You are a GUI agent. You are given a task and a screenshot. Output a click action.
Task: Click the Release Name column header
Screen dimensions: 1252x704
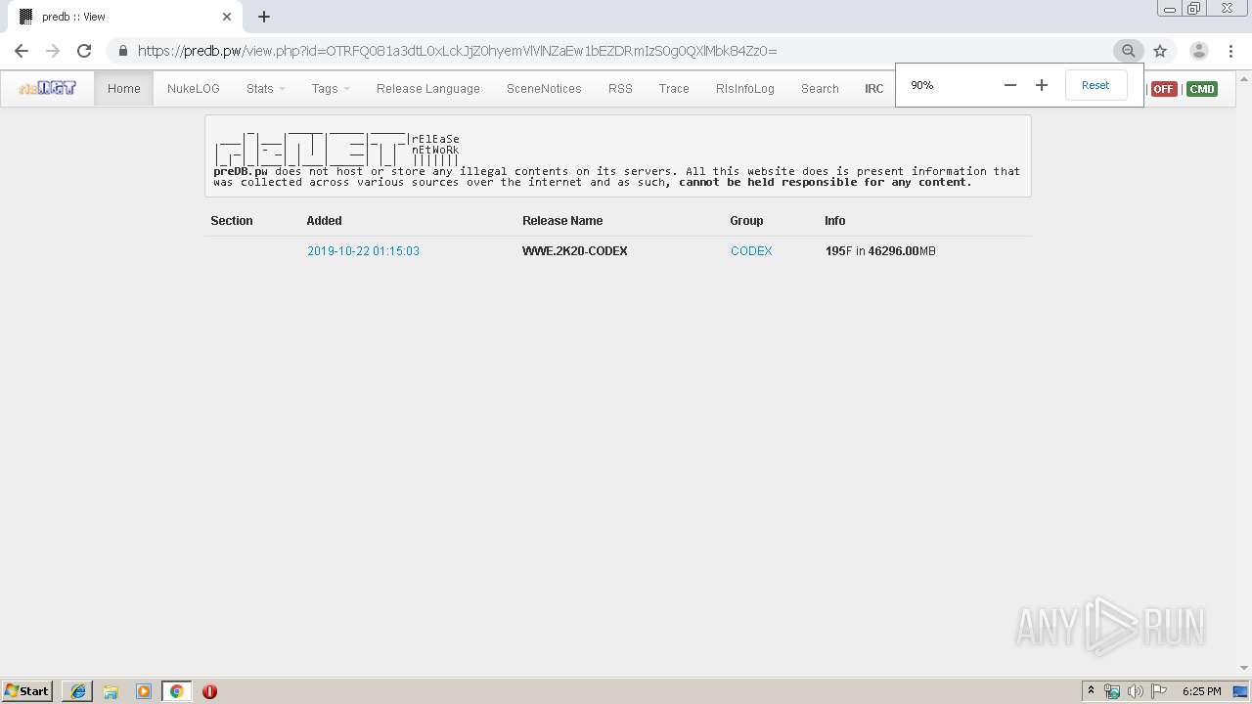tap(562, 221)
